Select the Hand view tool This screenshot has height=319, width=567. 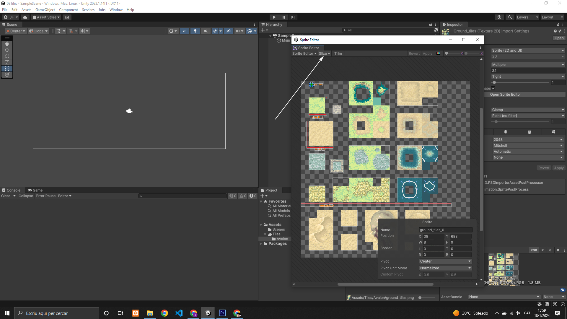(7, 44)
